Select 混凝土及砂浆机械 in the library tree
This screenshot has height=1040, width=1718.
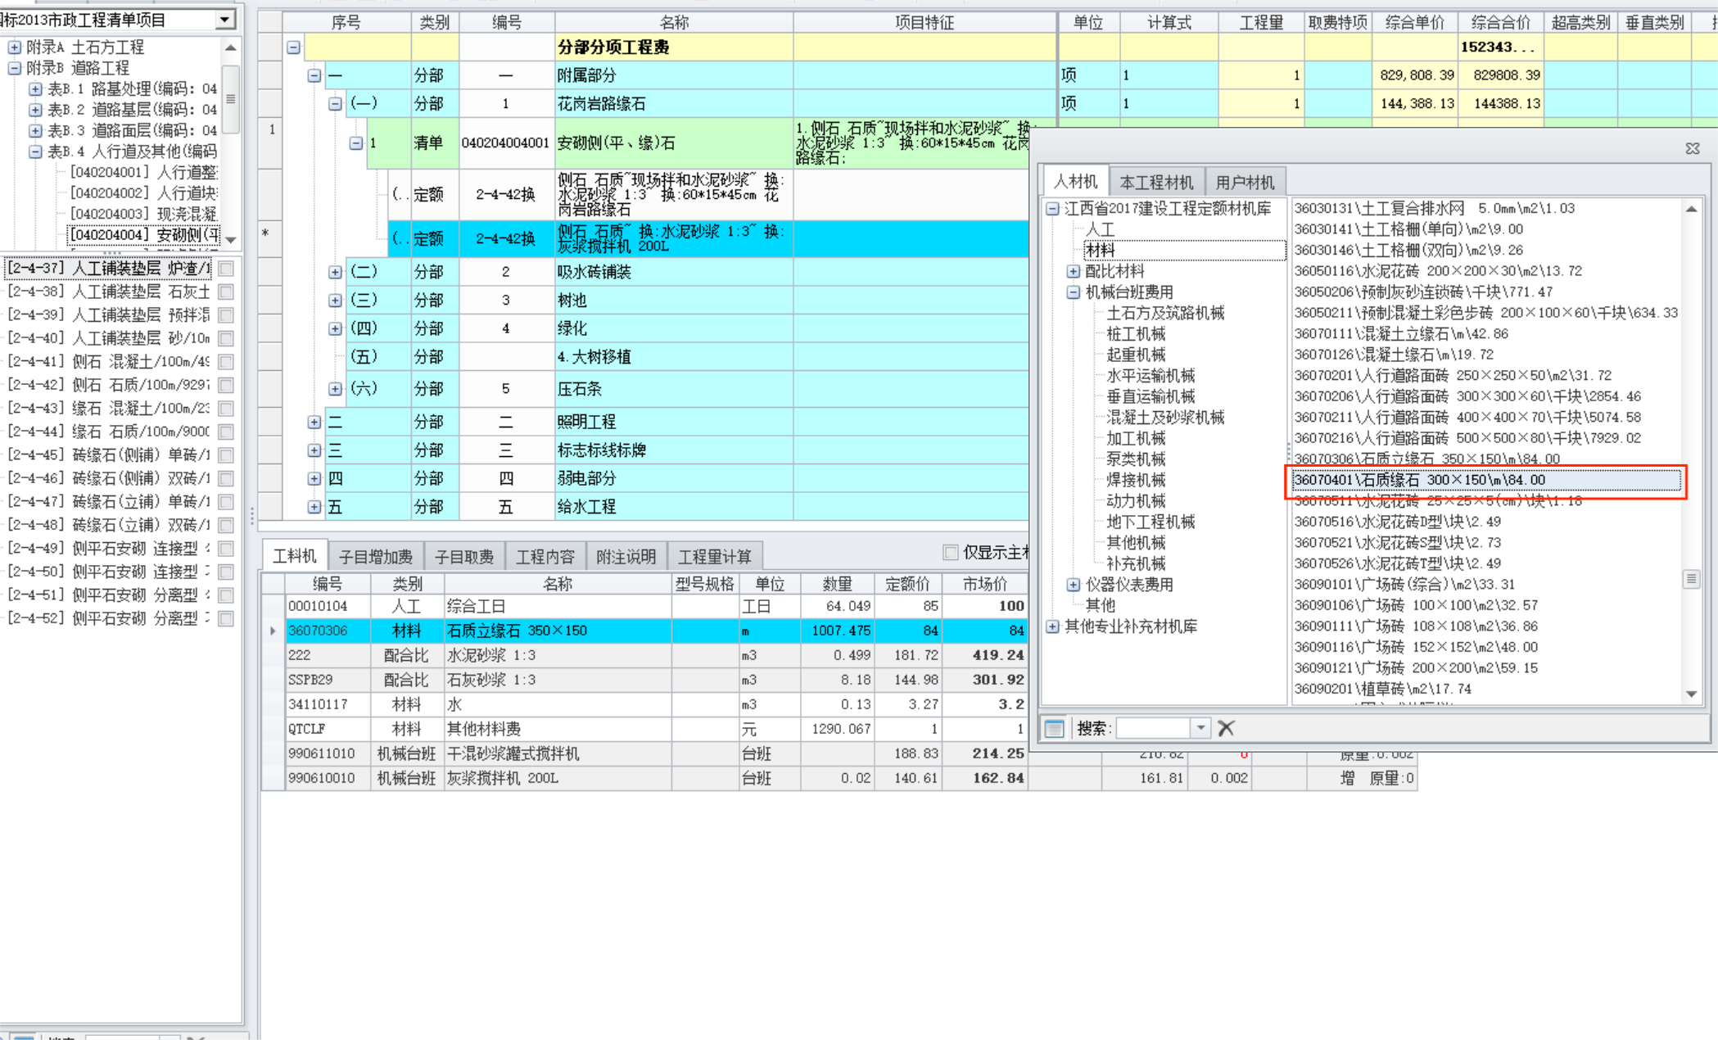tap(1165, 418)
